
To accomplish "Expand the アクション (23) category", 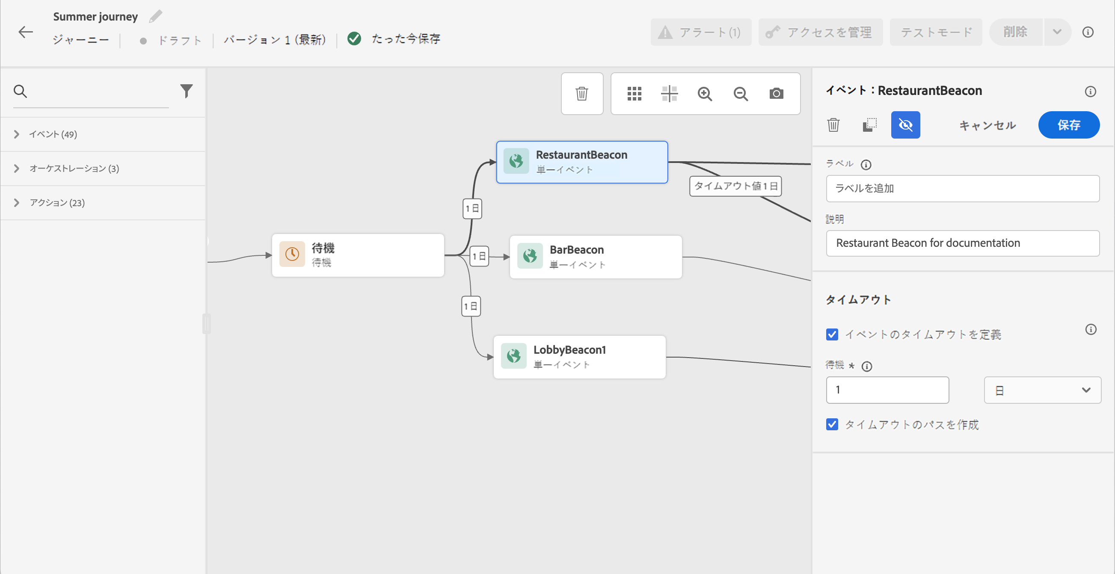I will tap(16, 202).
